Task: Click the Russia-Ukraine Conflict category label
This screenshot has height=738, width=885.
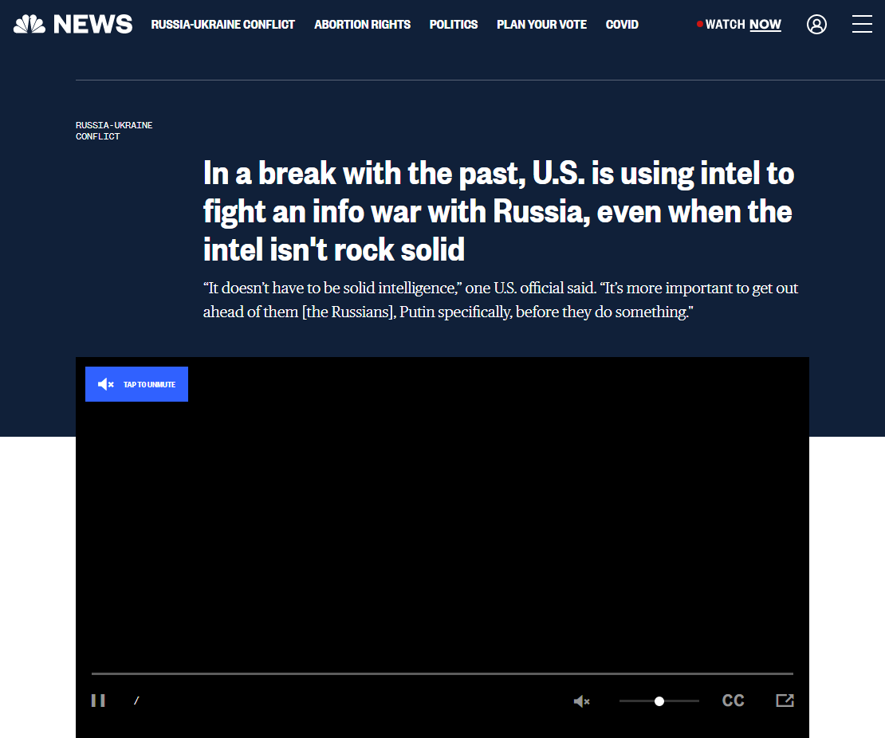Action: tap(114, 131)
